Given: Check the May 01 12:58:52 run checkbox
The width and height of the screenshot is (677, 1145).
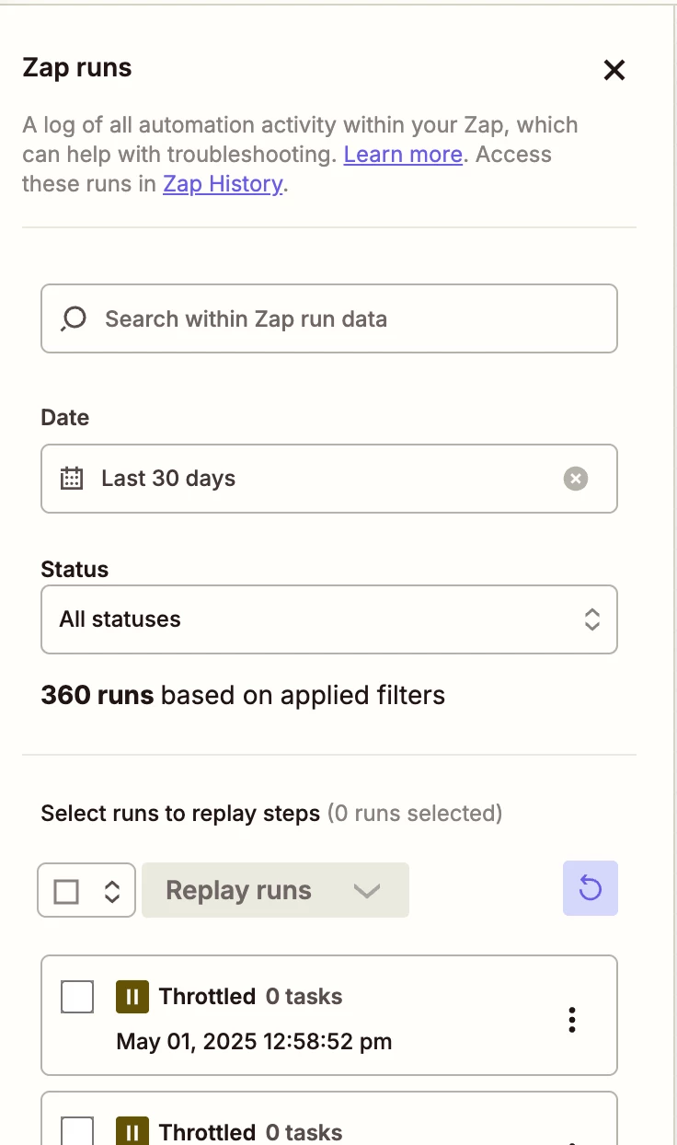Looking at the screenshot, I should pyautogui.click(x=77, y=997).
